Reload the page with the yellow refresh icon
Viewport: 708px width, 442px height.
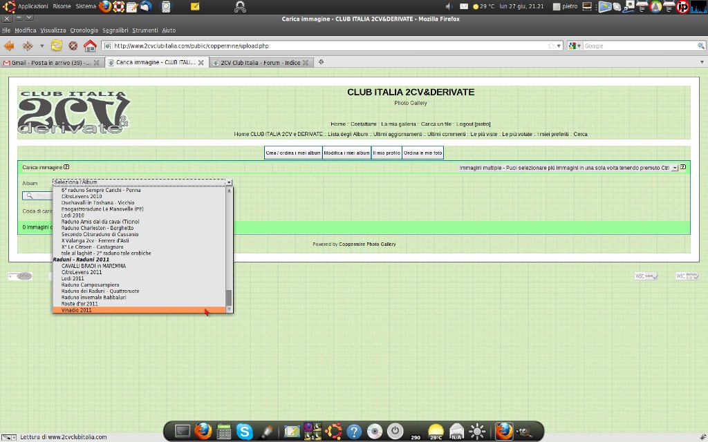coord(57,45)
